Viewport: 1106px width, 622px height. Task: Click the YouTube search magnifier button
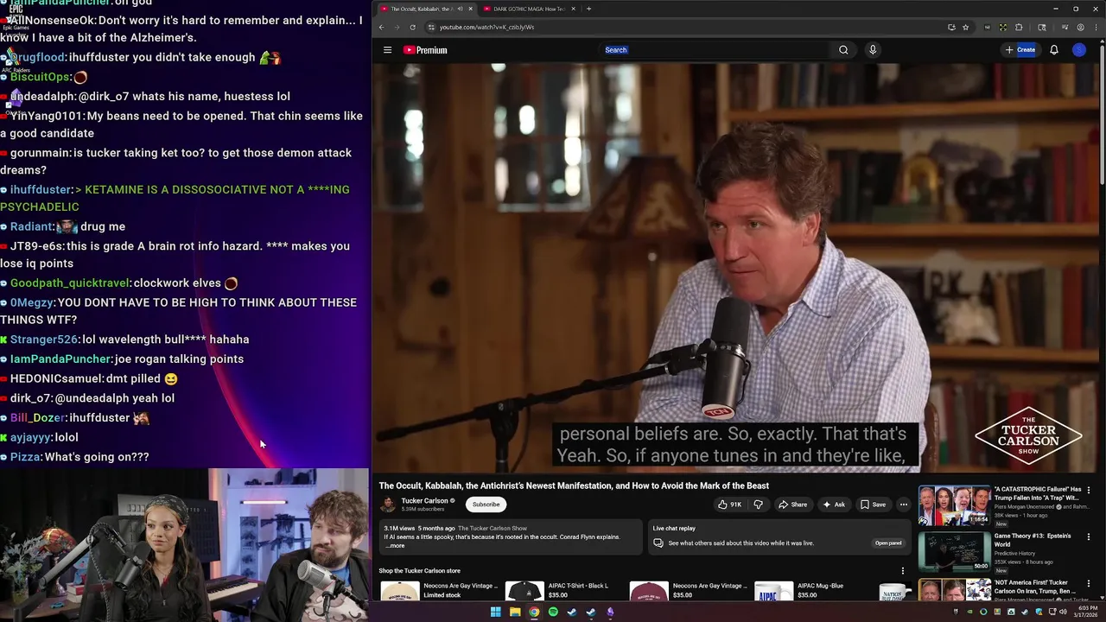843,50
